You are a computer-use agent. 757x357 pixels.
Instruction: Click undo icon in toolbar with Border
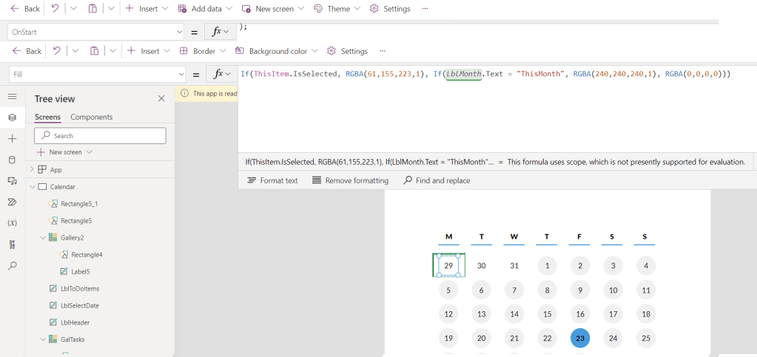pos(56,51)
